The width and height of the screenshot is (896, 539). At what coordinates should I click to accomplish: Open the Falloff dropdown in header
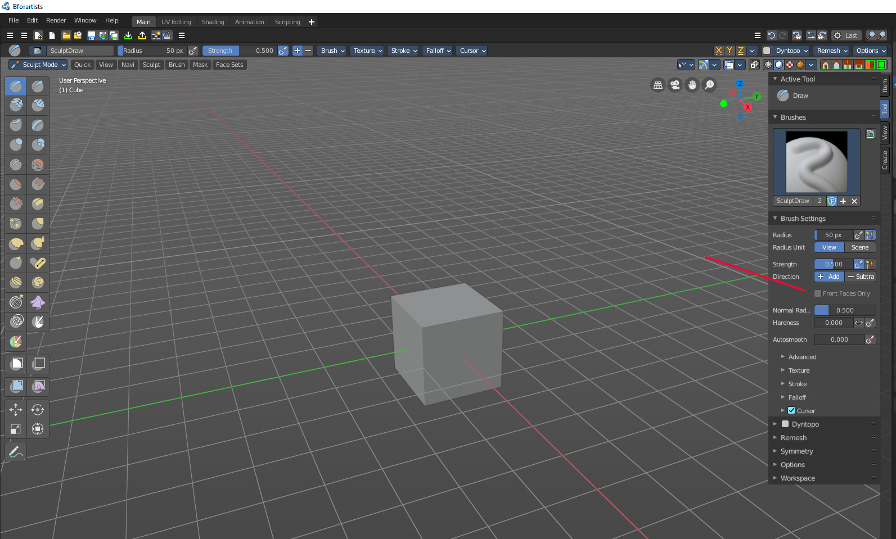click(x=439, y=51)
